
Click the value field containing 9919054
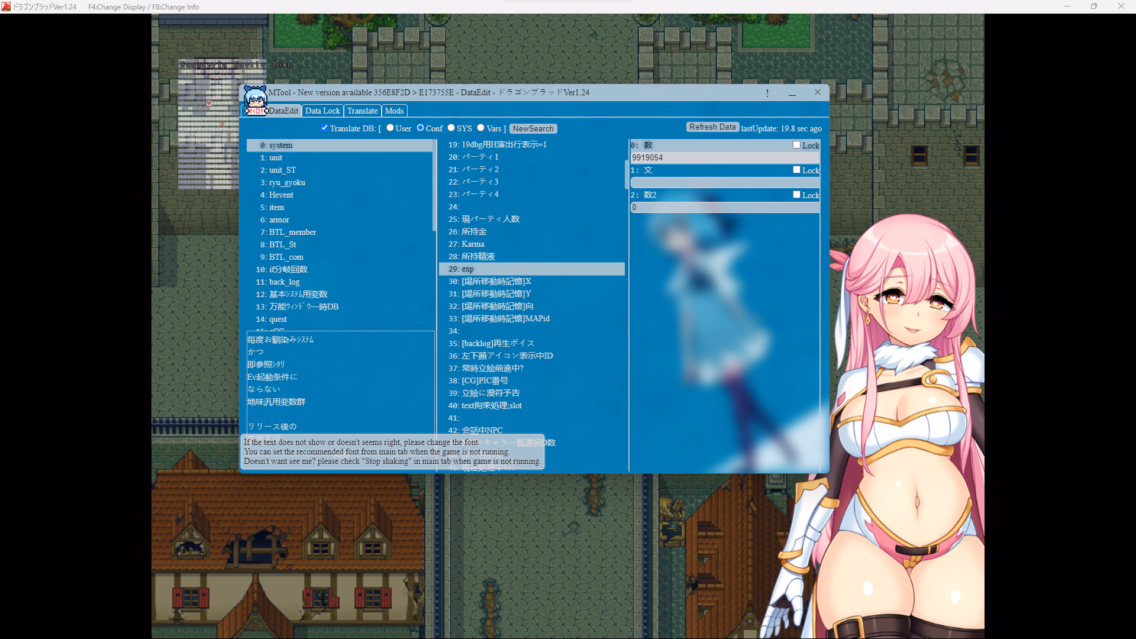coord(725,158)
